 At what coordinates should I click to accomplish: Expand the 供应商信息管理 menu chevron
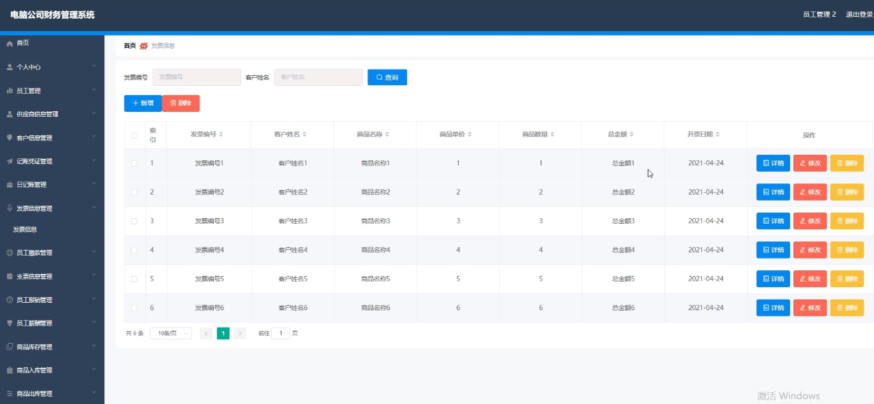click(x=94, y=114)
